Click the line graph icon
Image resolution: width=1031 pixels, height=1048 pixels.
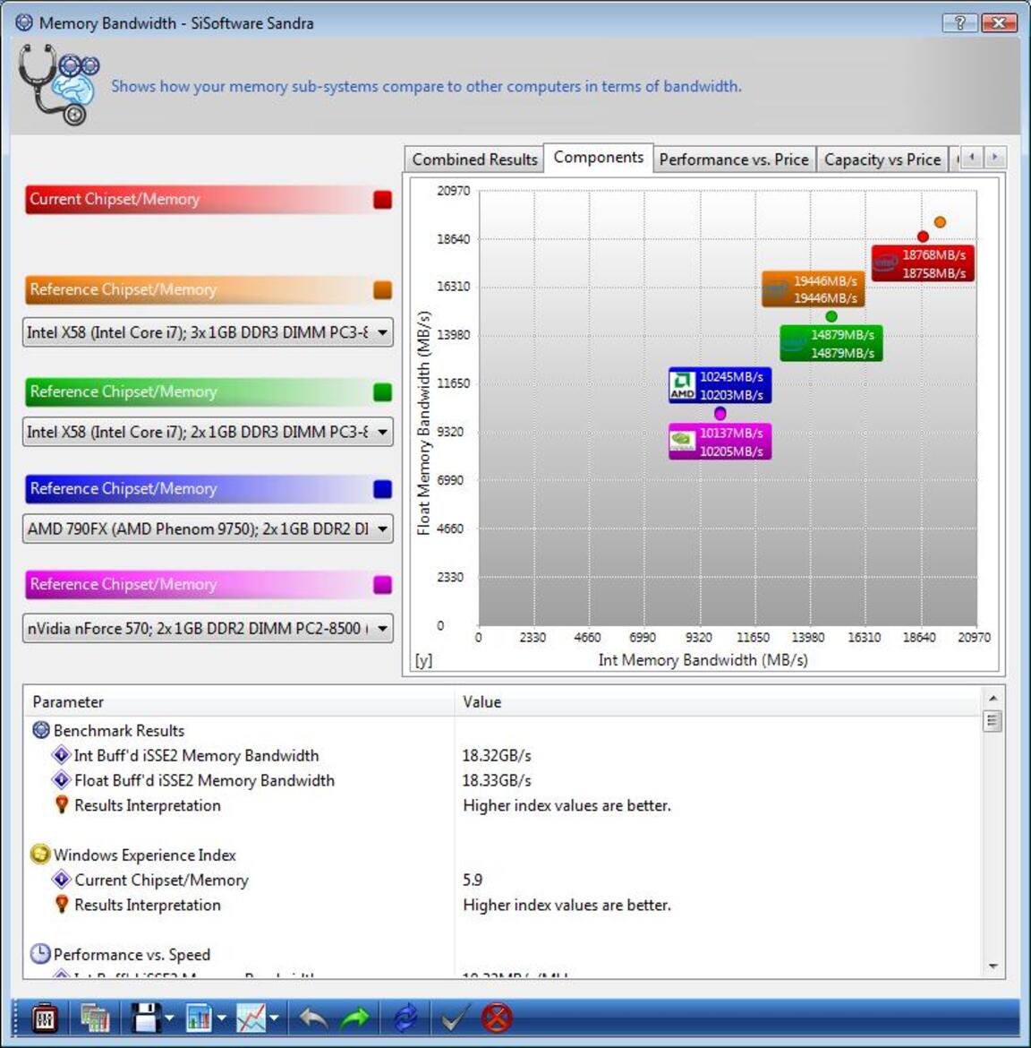(x=251, y=1018)
